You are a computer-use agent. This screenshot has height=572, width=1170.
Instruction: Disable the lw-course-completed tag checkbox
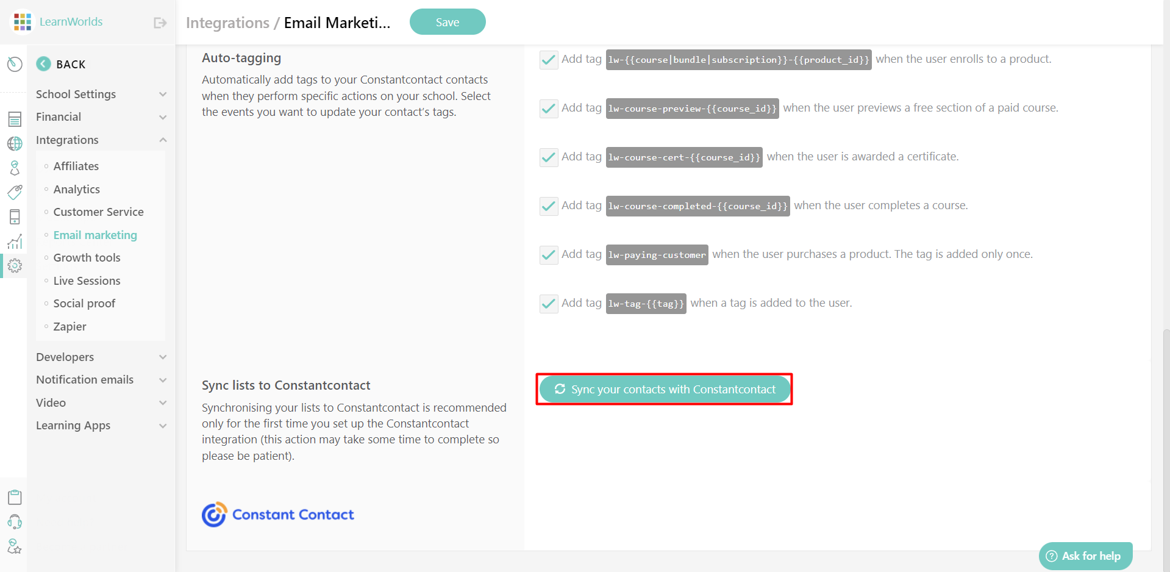point(548,206)
